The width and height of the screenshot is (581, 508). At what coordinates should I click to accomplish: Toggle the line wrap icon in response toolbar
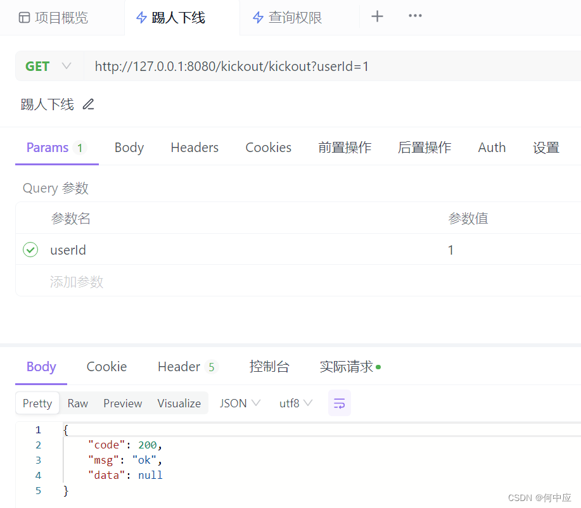(x=339, y=403)
